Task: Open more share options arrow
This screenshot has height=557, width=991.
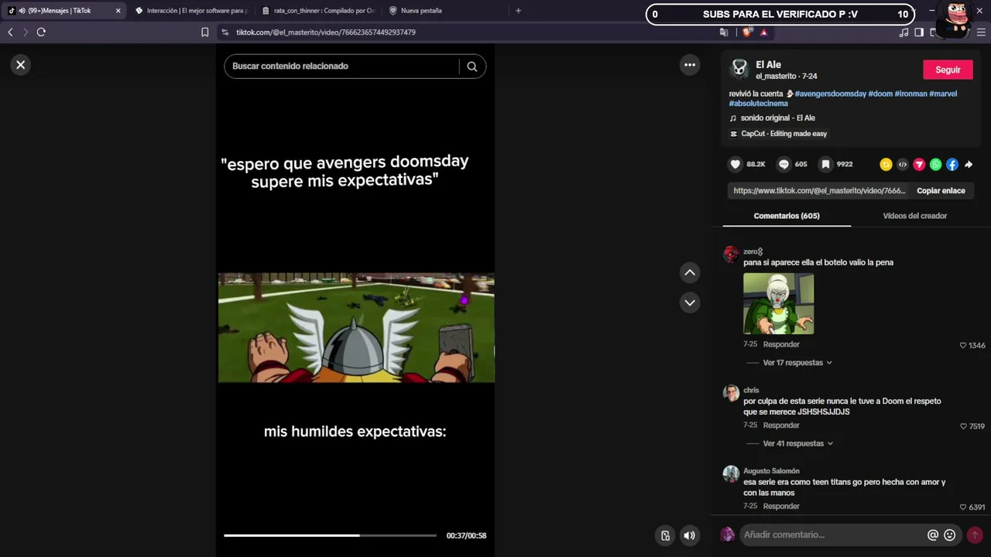Action: pyautogui.click(x=969, y=164)
